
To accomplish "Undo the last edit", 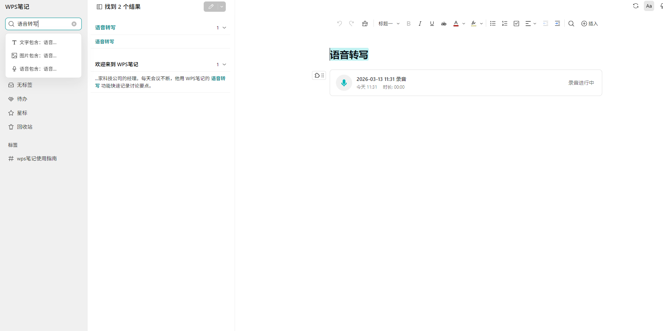I will tap(340, 24).
